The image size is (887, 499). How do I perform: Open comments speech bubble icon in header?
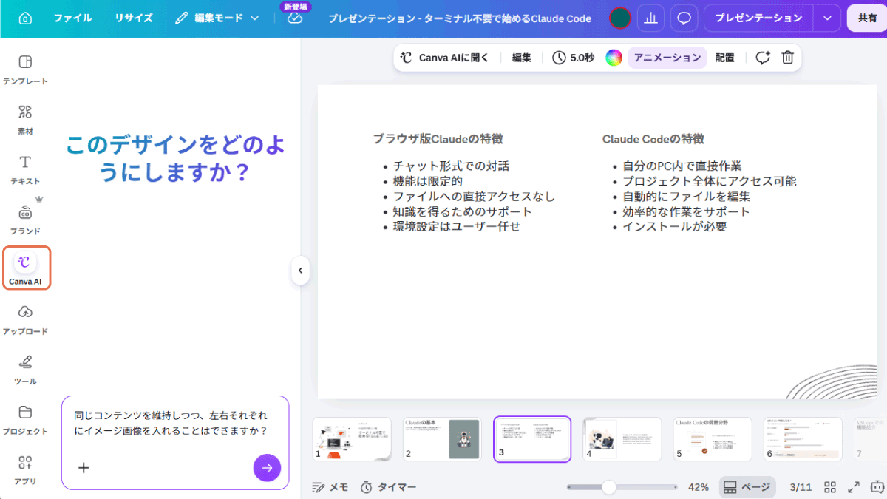coord(684,18)
